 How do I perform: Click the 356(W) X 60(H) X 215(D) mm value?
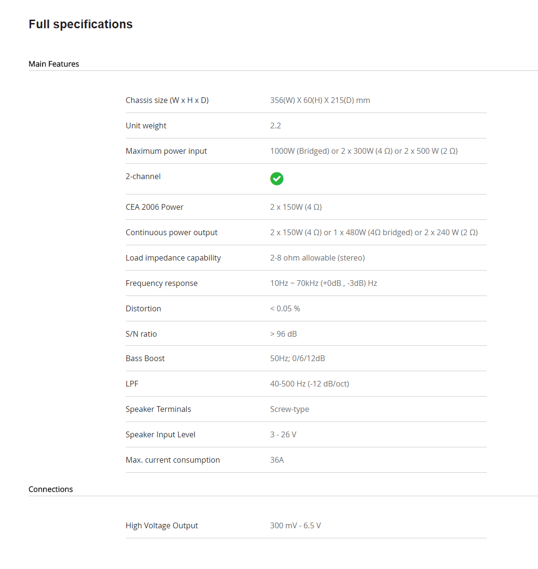[x=320, y=100]
